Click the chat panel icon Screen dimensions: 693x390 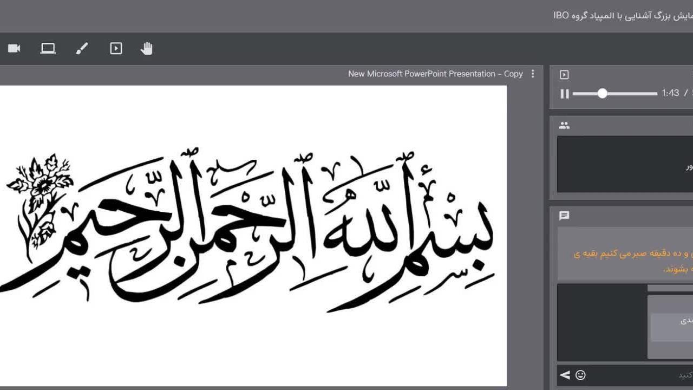coord(564,216)
